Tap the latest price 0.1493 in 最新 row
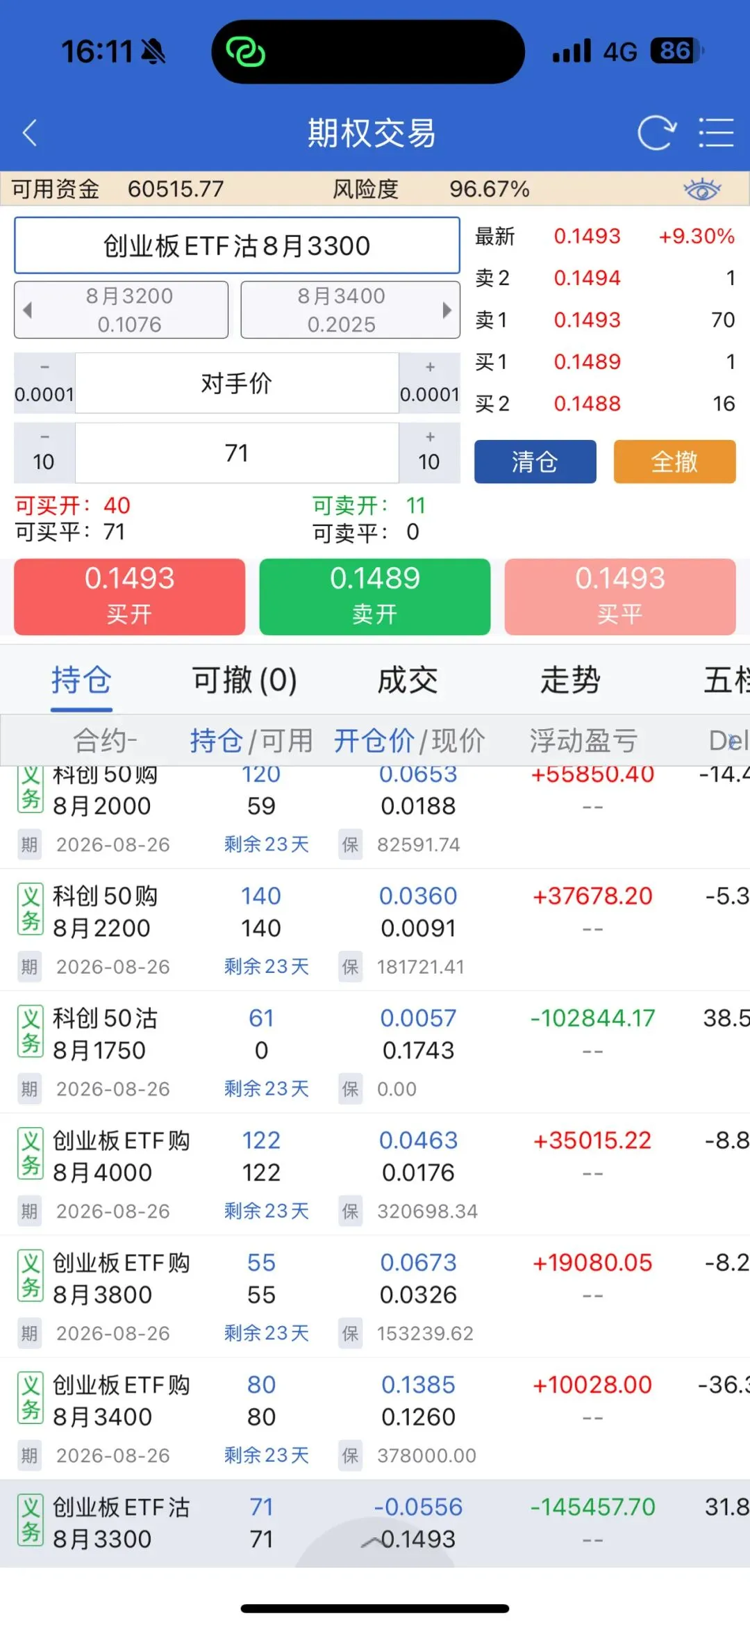750x1627 pixels. 587,236
